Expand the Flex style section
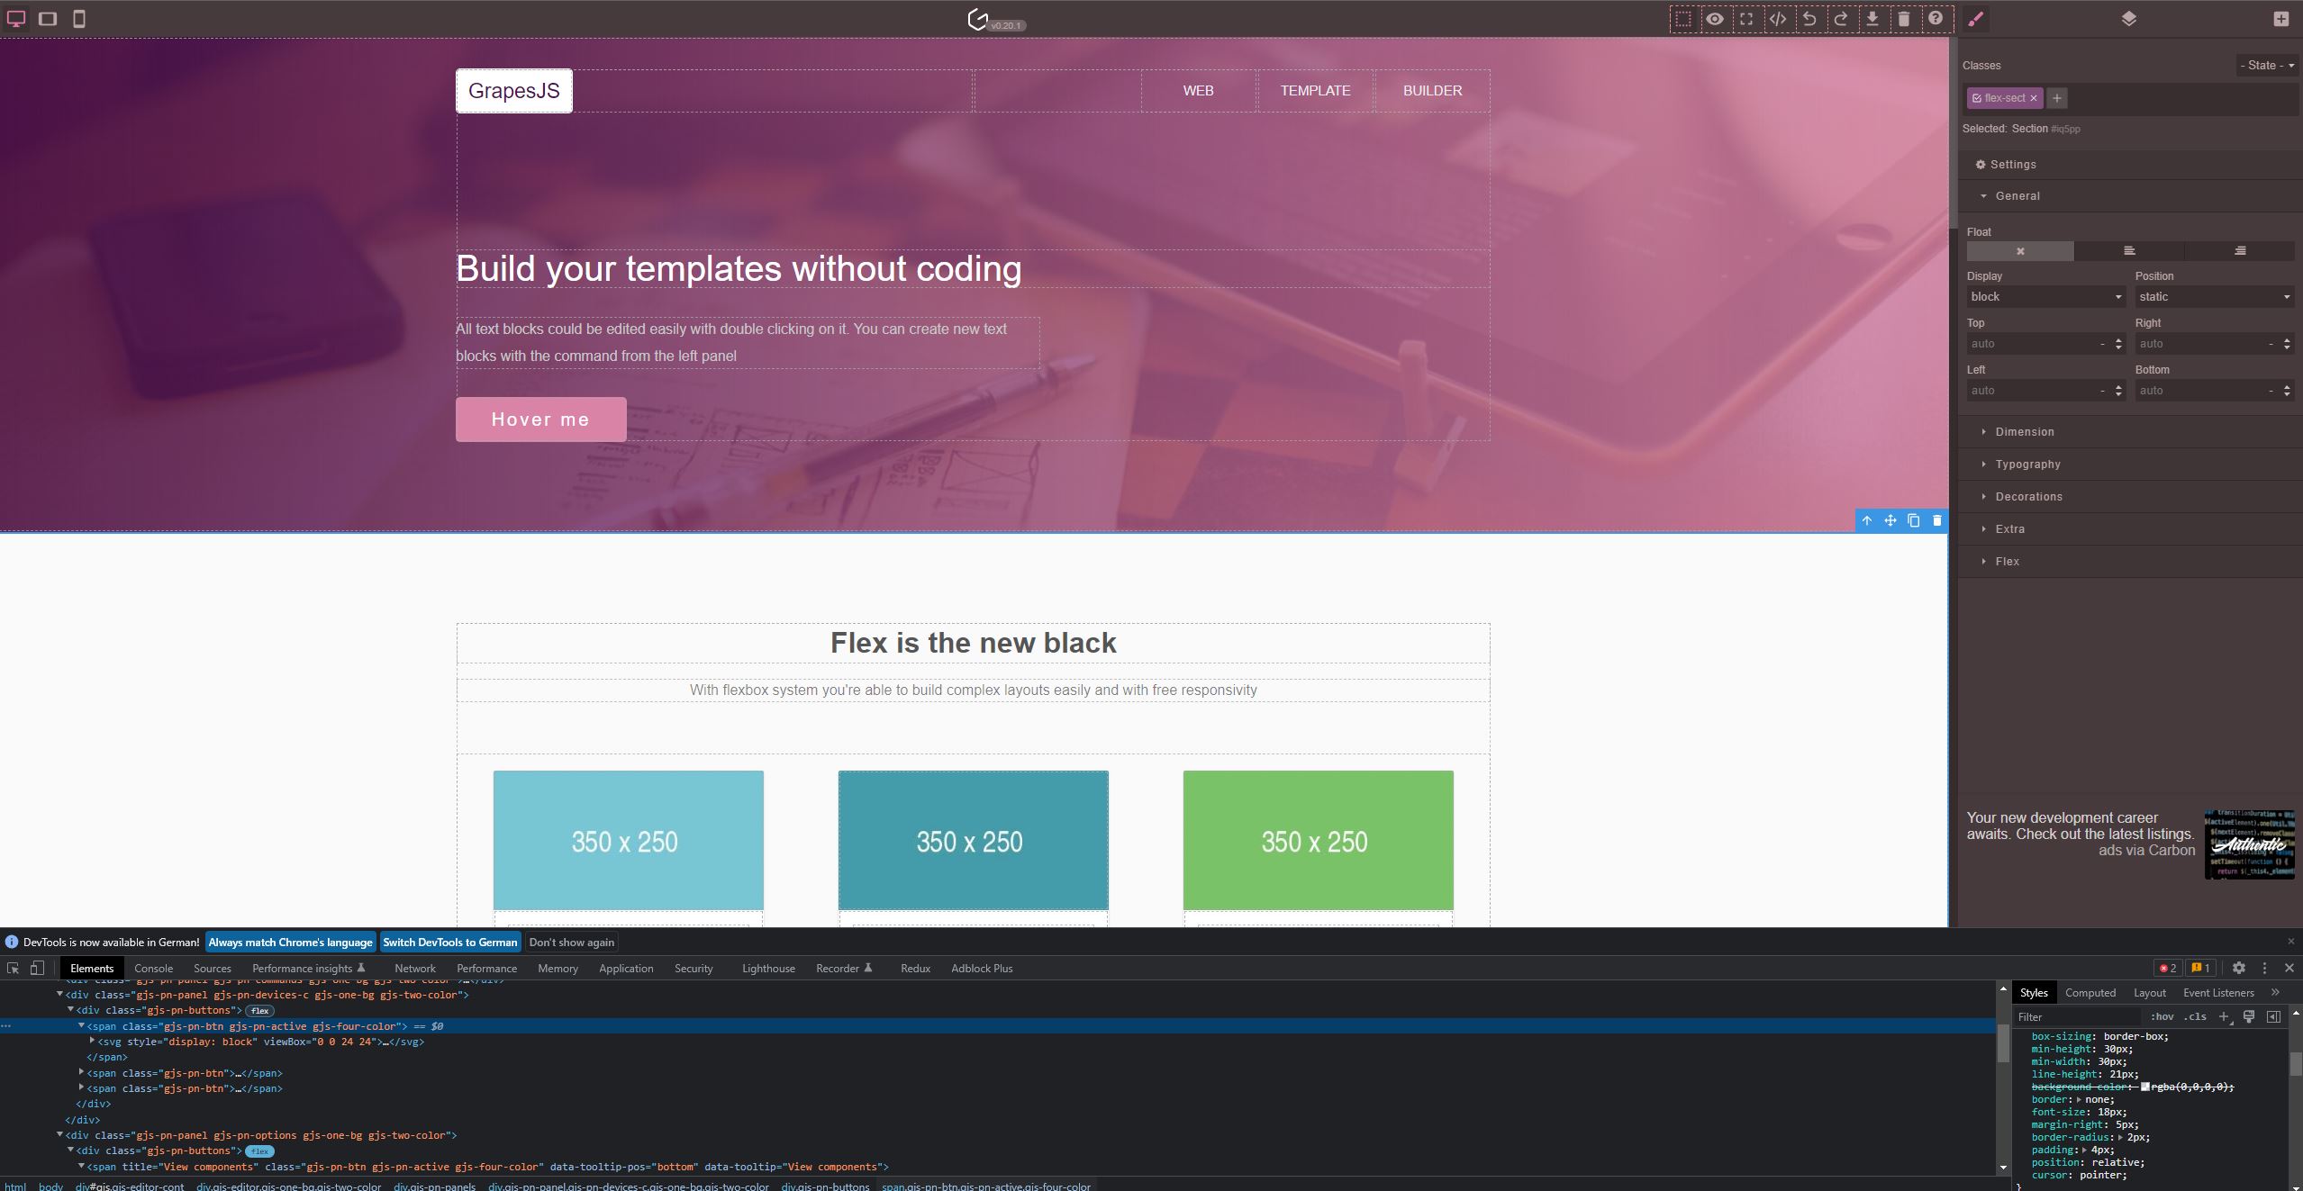 coord(2008,561)
